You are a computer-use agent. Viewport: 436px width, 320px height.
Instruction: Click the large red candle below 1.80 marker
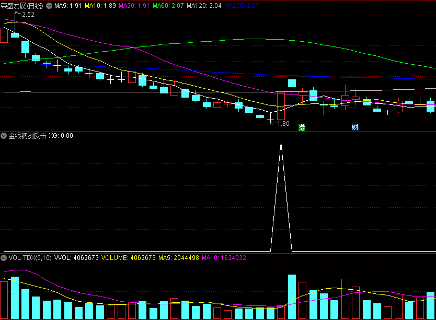click(x=281, y=106)
